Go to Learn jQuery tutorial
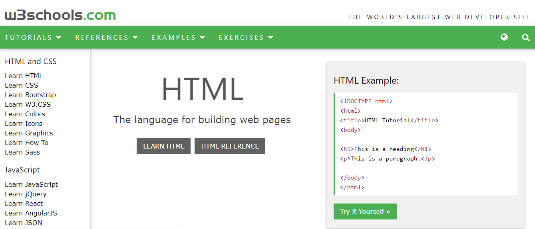Screen dimensions: 535x229 pos(26,194)
